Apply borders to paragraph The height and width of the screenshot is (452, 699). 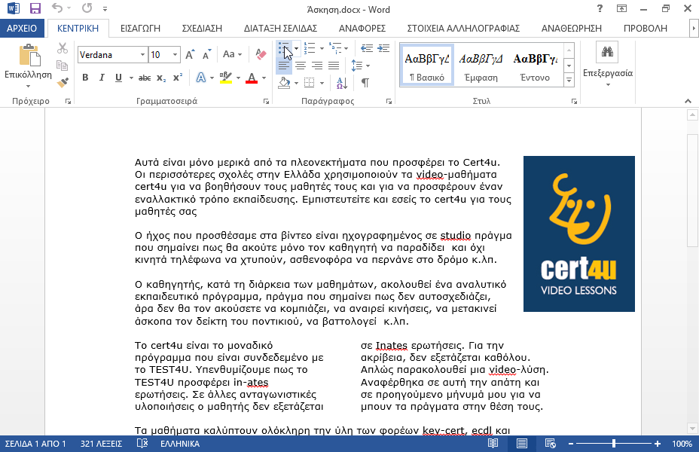309,82
